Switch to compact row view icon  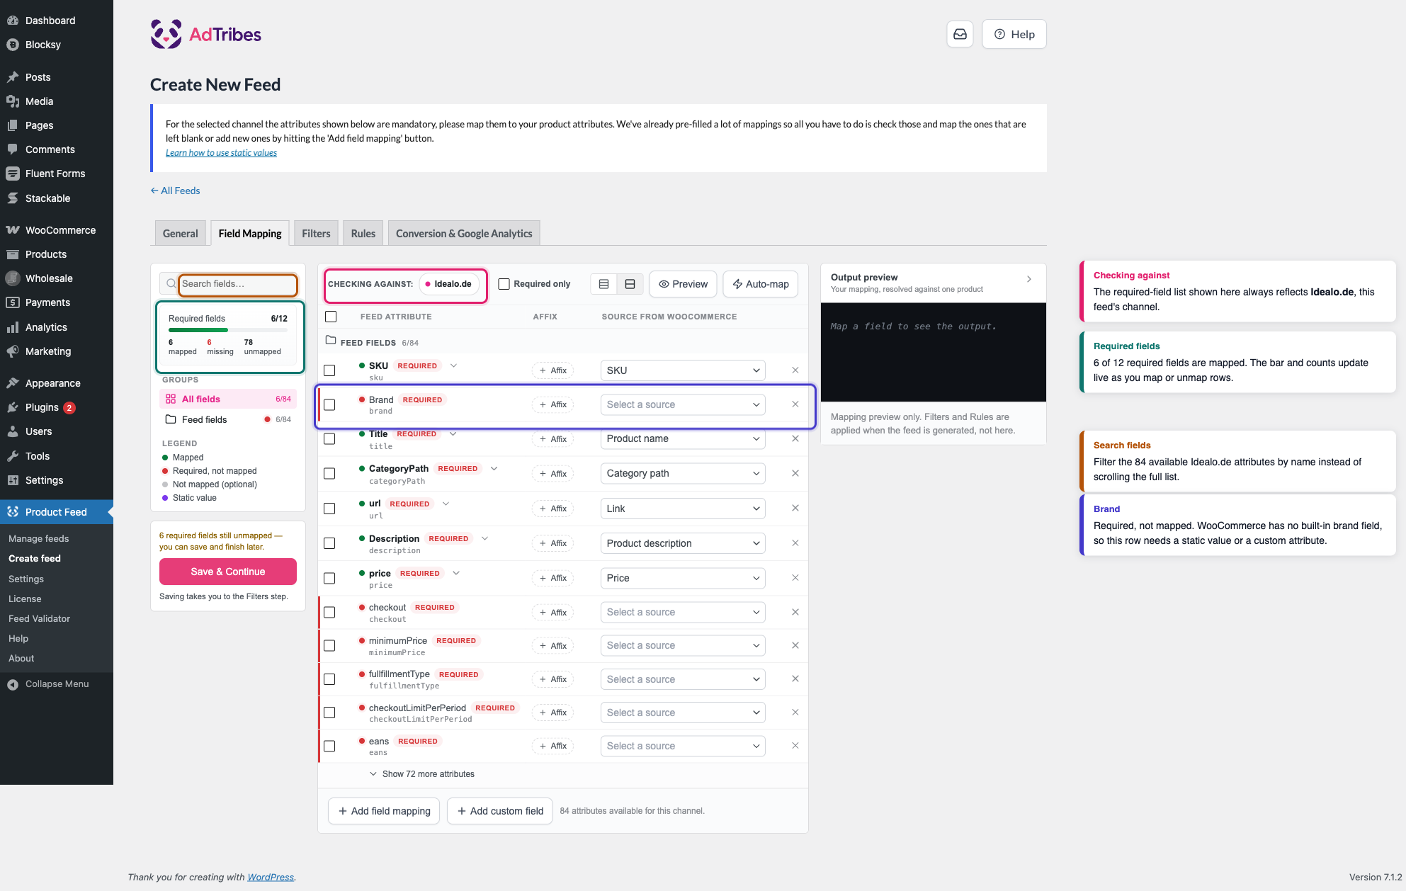point(603,284)
